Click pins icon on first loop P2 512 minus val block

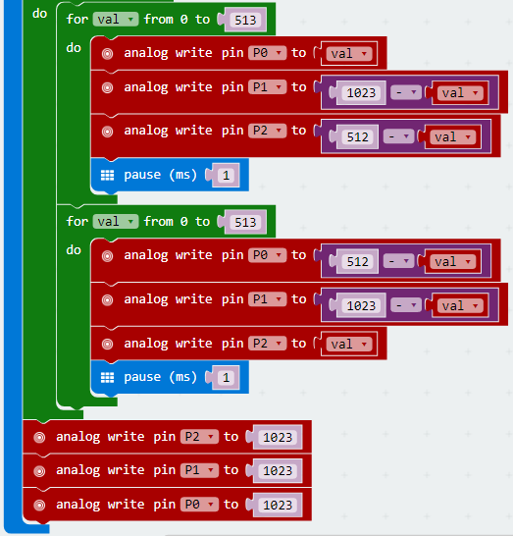tap(107, 132)
